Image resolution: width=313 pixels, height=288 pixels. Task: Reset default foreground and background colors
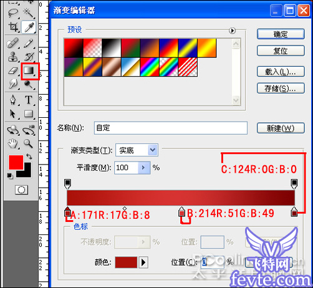pyautogui.click(x=10, y=176)
